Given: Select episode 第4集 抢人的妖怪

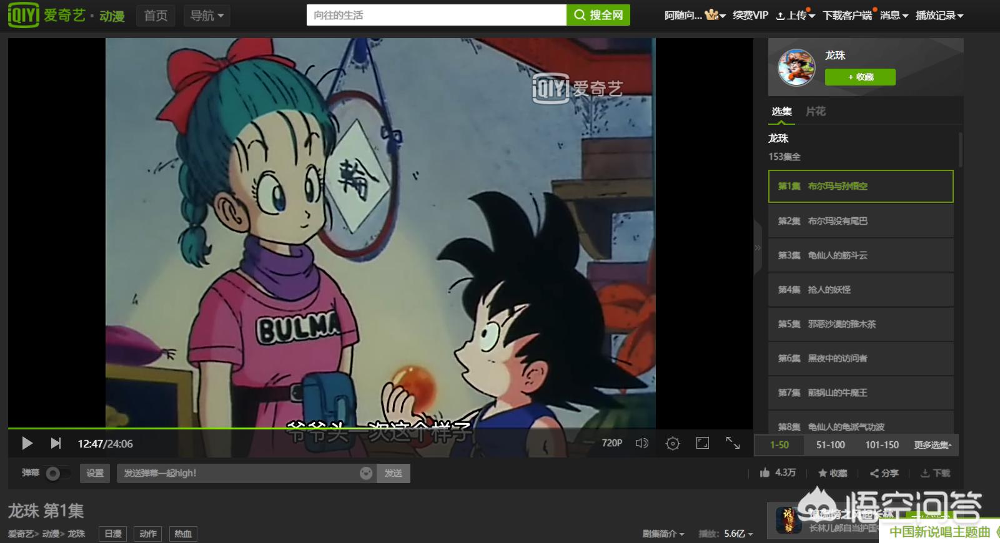Looking at the screenshot, I should pos(861,290).
